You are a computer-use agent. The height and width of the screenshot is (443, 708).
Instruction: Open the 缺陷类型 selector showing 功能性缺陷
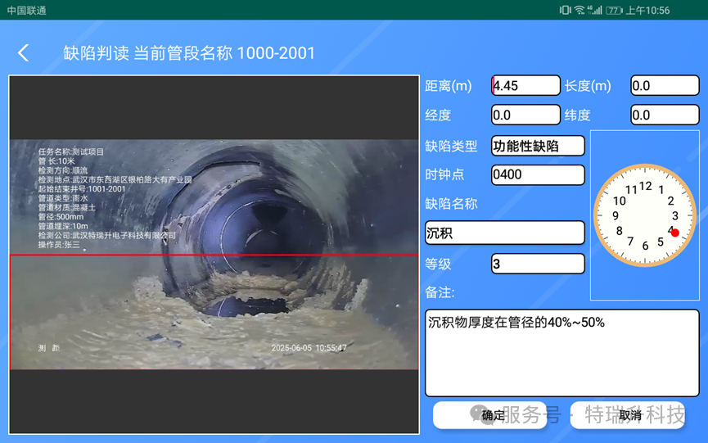click(x=538, y=146)
